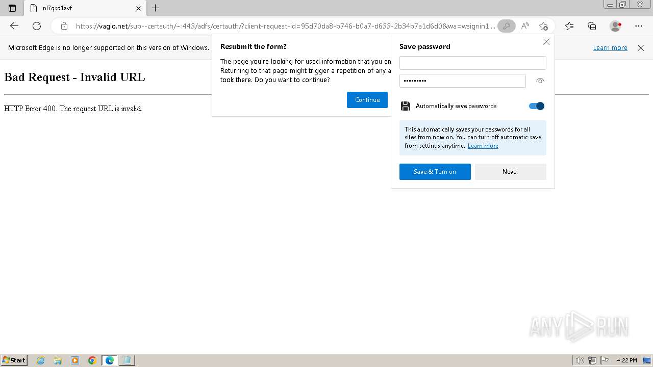Reload the page with Refresh icon

coord(37,26)
